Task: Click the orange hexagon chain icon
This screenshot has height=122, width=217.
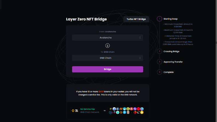Action: [x=121, y=112]
